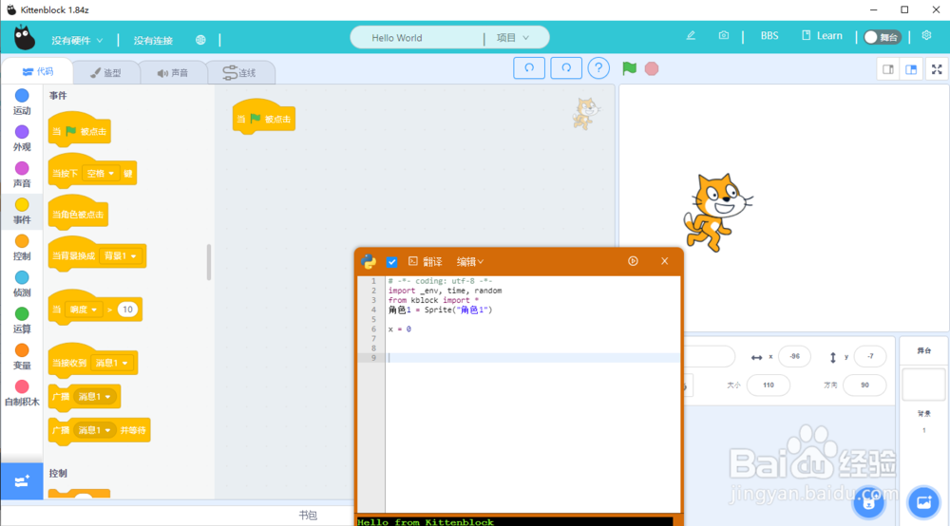950x526 pixels.
Task: Open the Learn link
Action: click(822, 36)
